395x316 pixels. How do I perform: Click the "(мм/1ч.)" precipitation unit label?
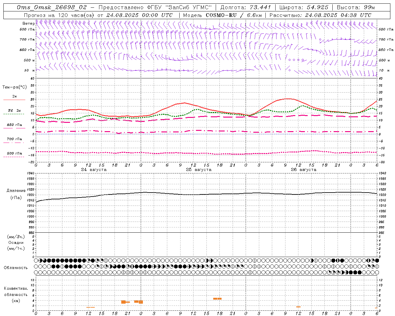16,248
